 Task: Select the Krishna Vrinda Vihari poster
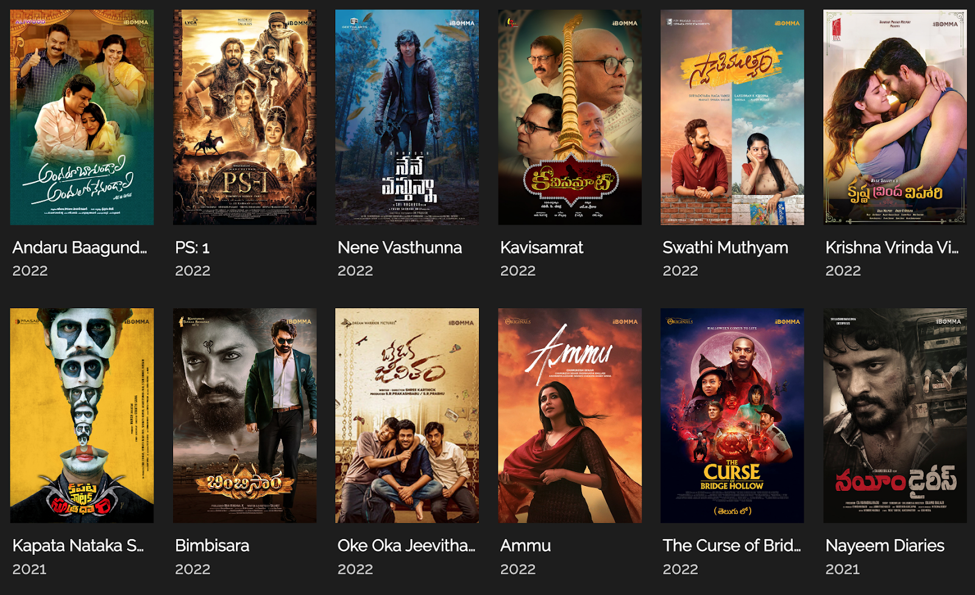point(895,117)
